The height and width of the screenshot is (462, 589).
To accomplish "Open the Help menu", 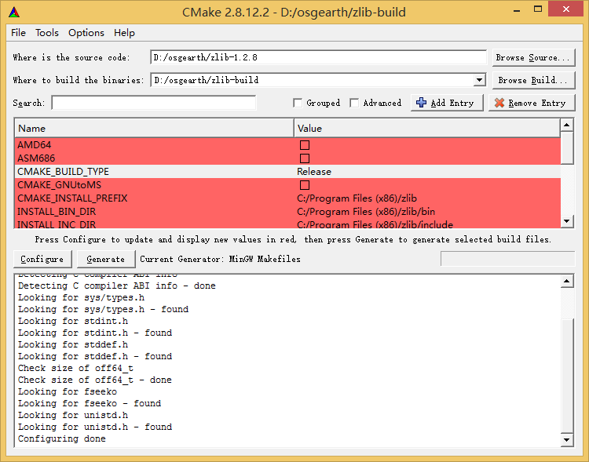I will (124, 33).
